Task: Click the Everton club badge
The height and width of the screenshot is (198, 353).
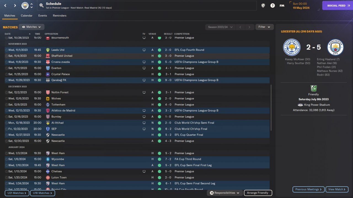Action: coord(48,68)
